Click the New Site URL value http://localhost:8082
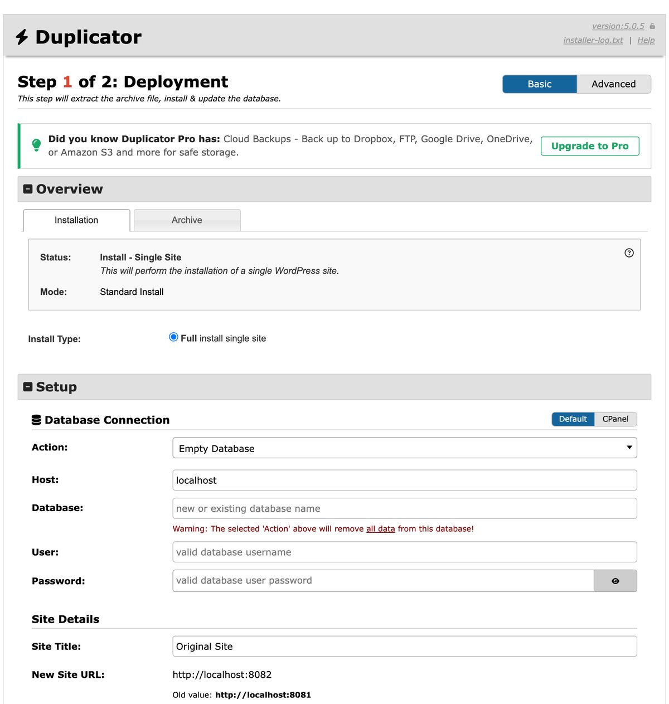 (x=222, y=674)
